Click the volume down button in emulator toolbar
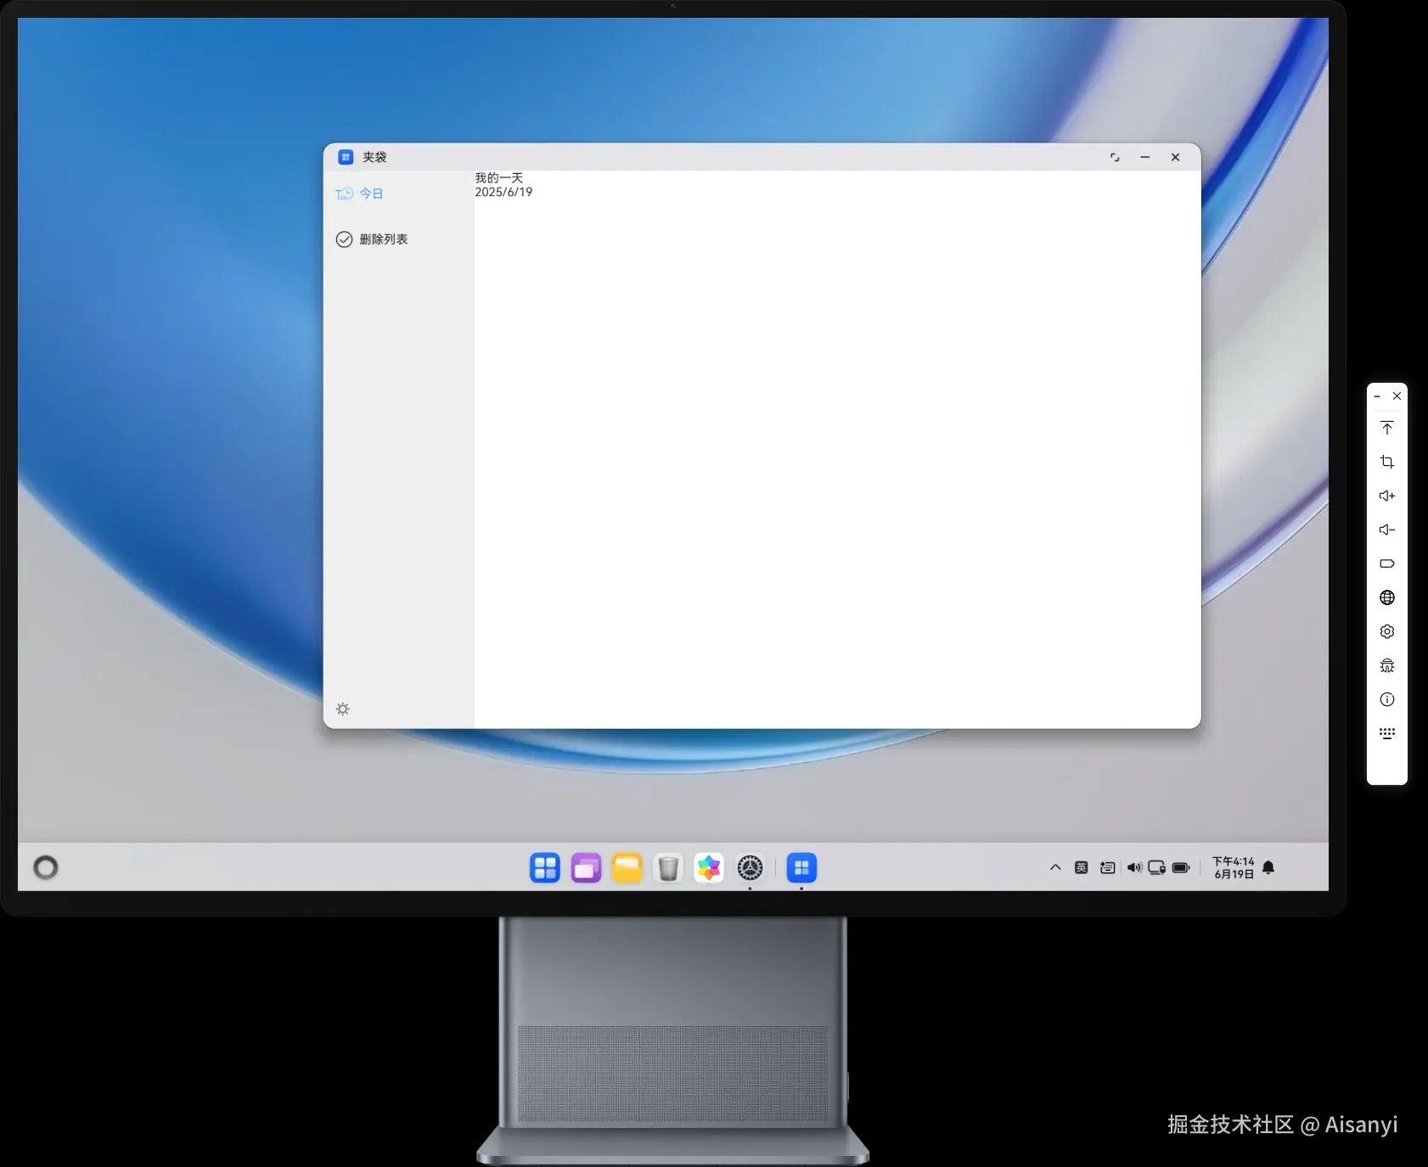 [1387, 530]
